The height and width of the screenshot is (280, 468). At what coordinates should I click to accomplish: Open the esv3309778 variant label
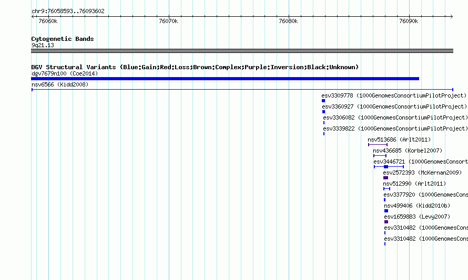tap(394, 95)
